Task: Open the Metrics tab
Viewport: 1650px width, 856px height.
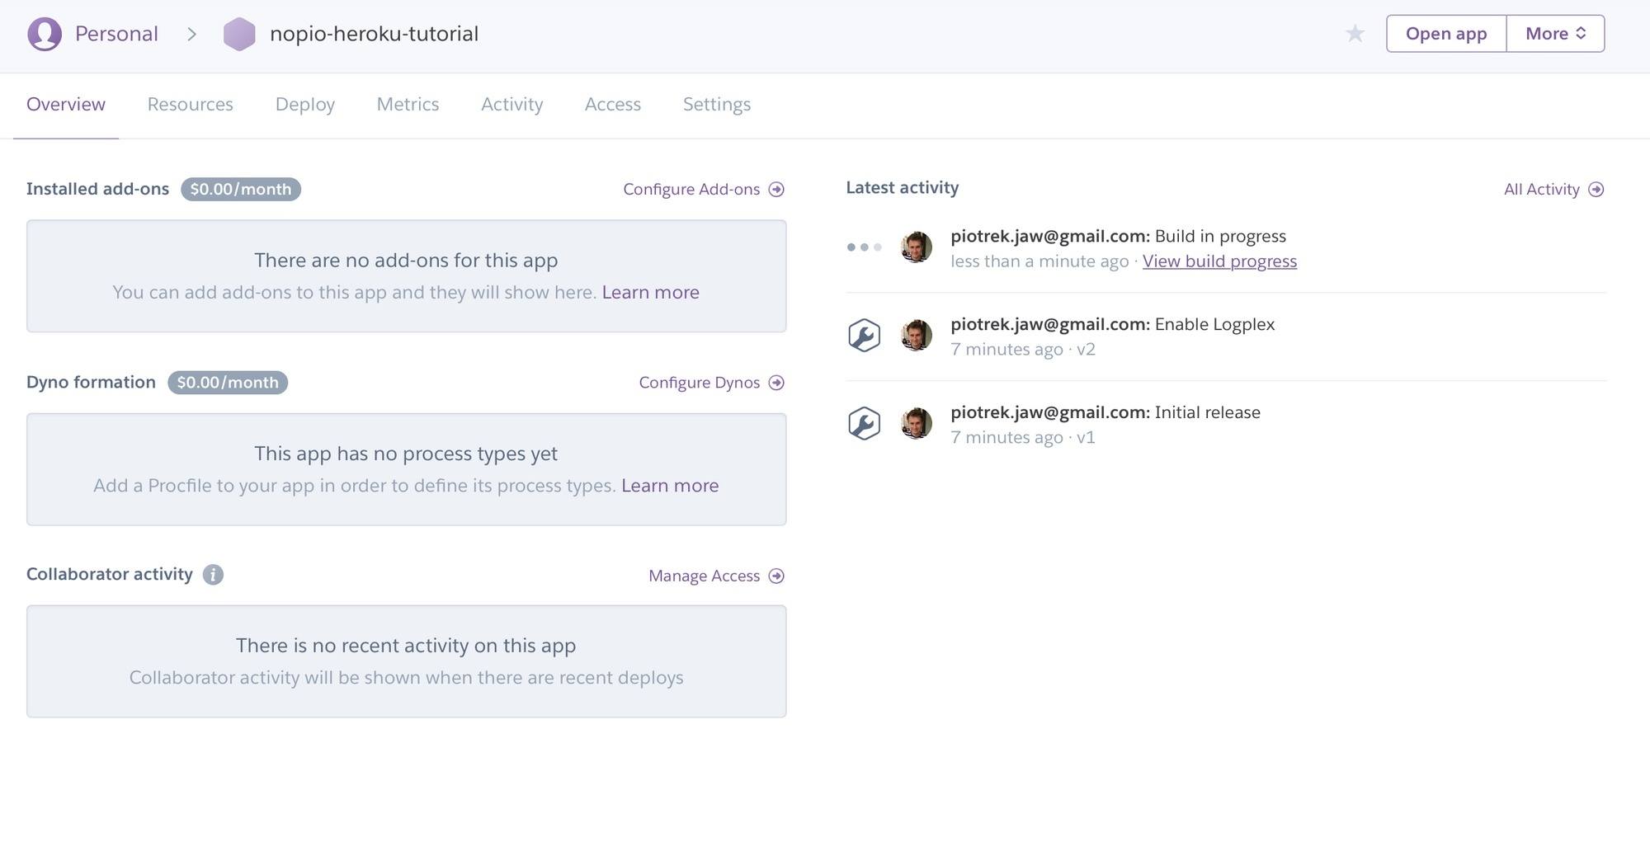Action: point(408,105)
